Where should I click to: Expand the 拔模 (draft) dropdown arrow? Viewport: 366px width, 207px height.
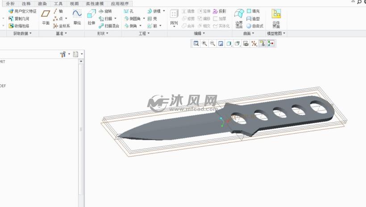164,11
